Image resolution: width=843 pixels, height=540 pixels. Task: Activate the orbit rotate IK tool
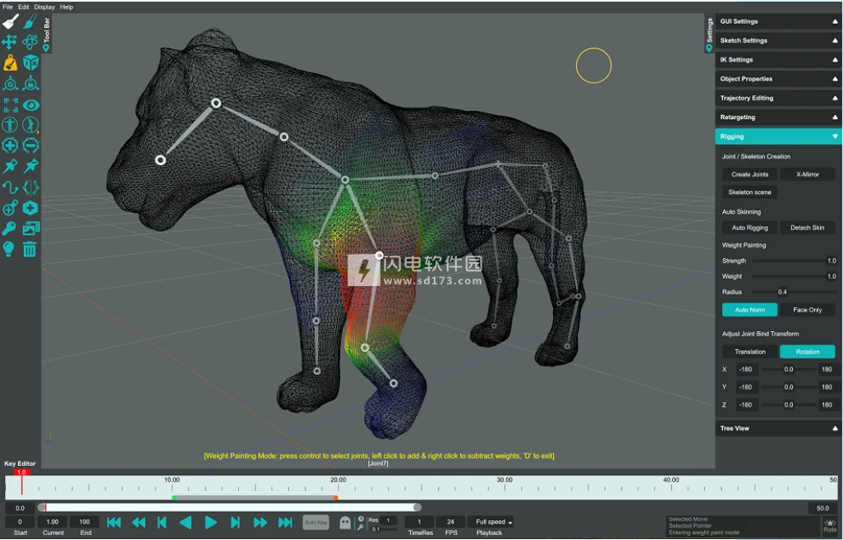(30, 42)
